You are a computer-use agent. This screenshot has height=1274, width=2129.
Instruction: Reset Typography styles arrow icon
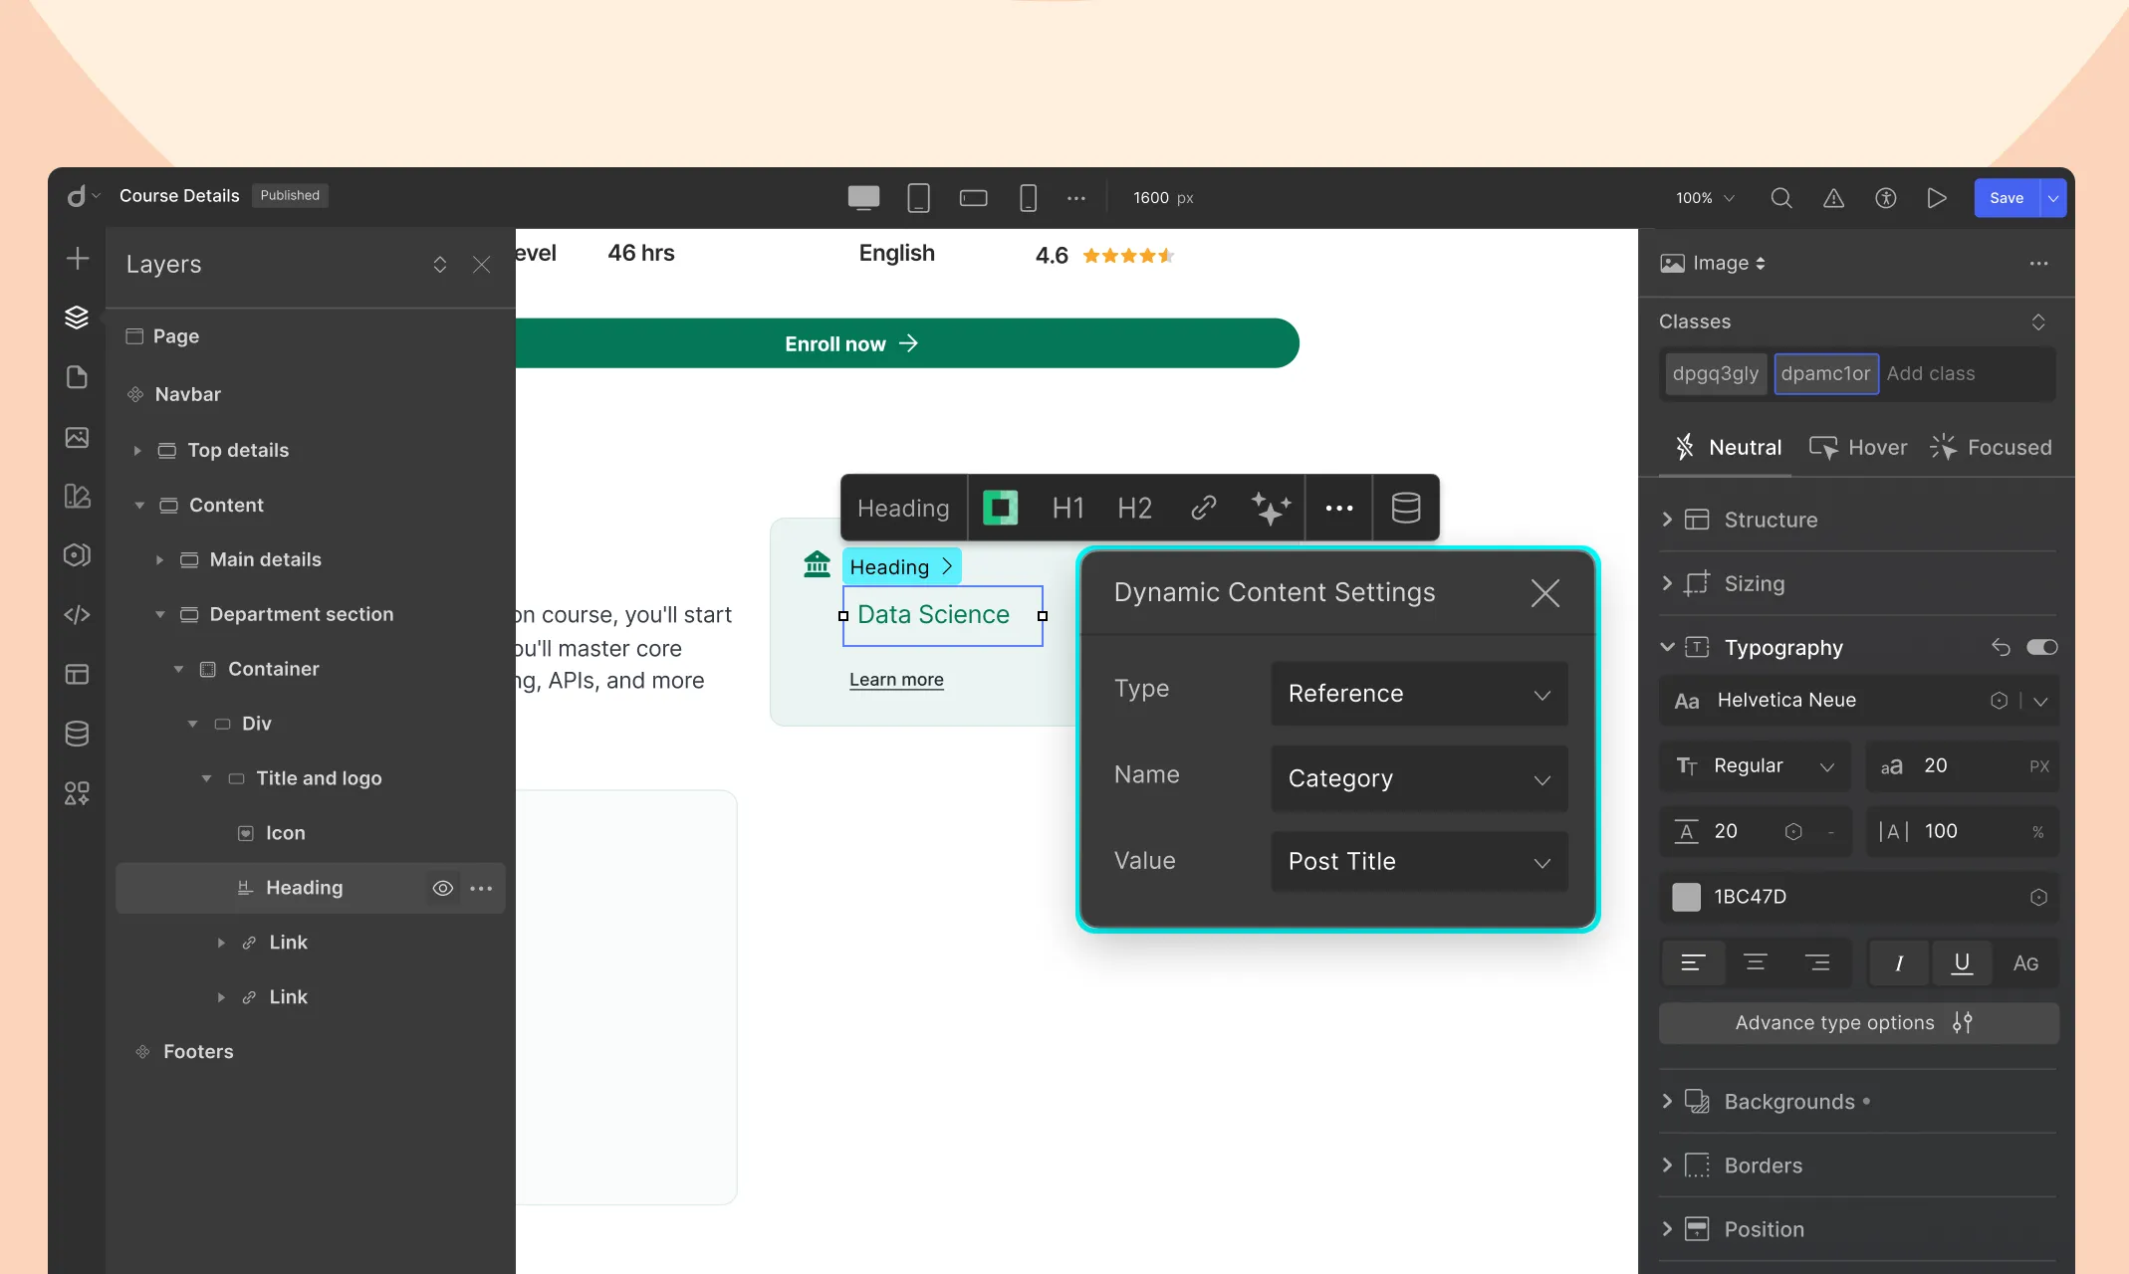click(2001, 648)
